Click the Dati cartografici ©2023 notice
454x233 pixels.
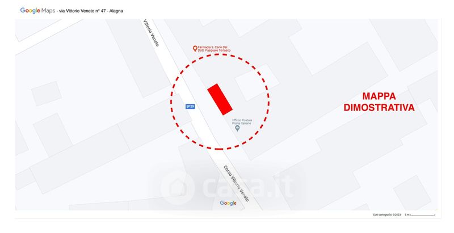click(387, 215)
